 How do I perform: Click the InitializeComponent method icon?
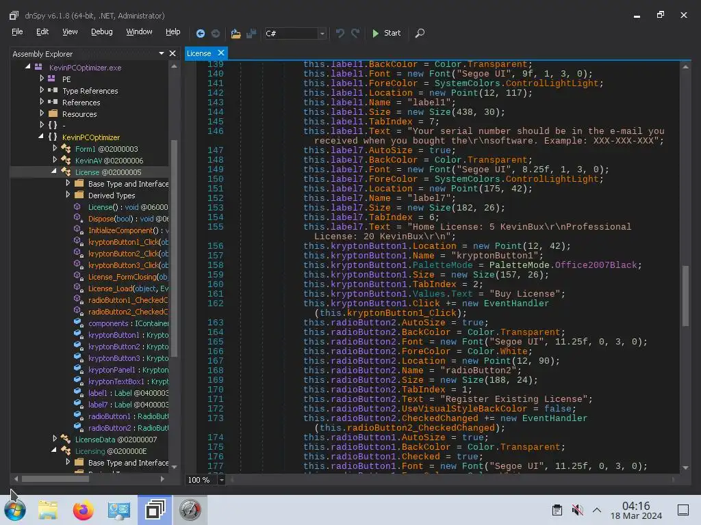click(x=78, y=230)
